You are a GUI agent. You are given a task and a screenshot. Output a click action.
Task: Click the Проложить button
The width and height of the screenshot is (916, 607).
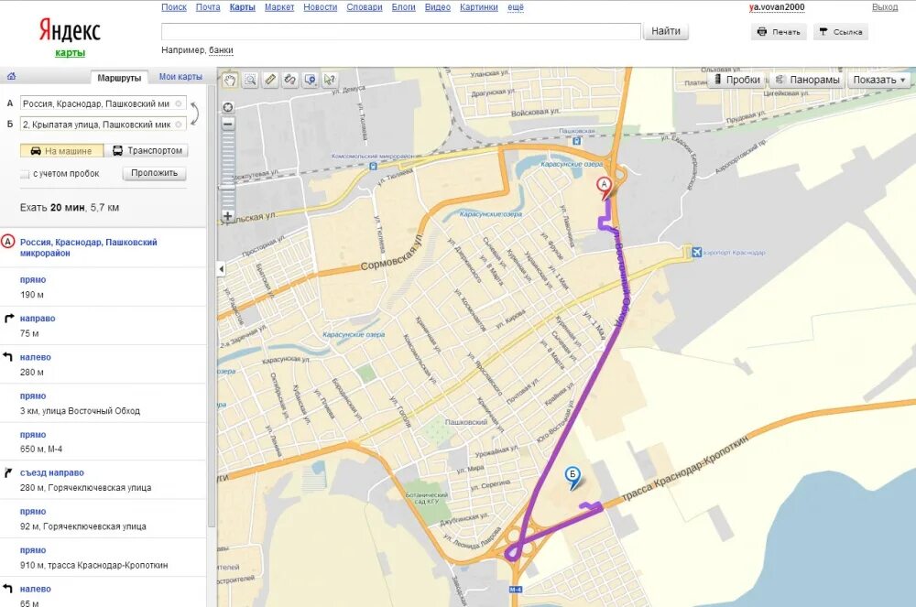[x=154, y=173]
